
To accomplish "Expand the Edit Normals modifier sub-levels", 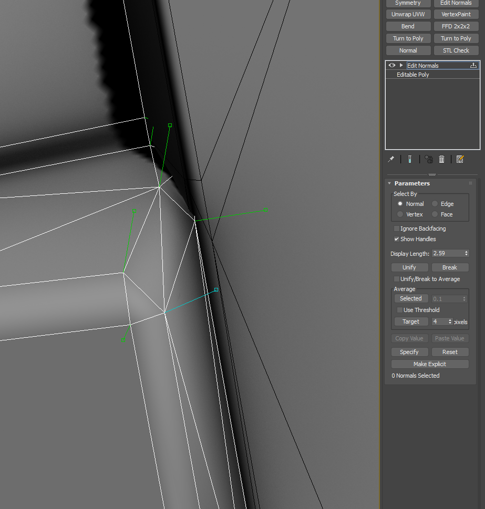I will click(401, 65).
